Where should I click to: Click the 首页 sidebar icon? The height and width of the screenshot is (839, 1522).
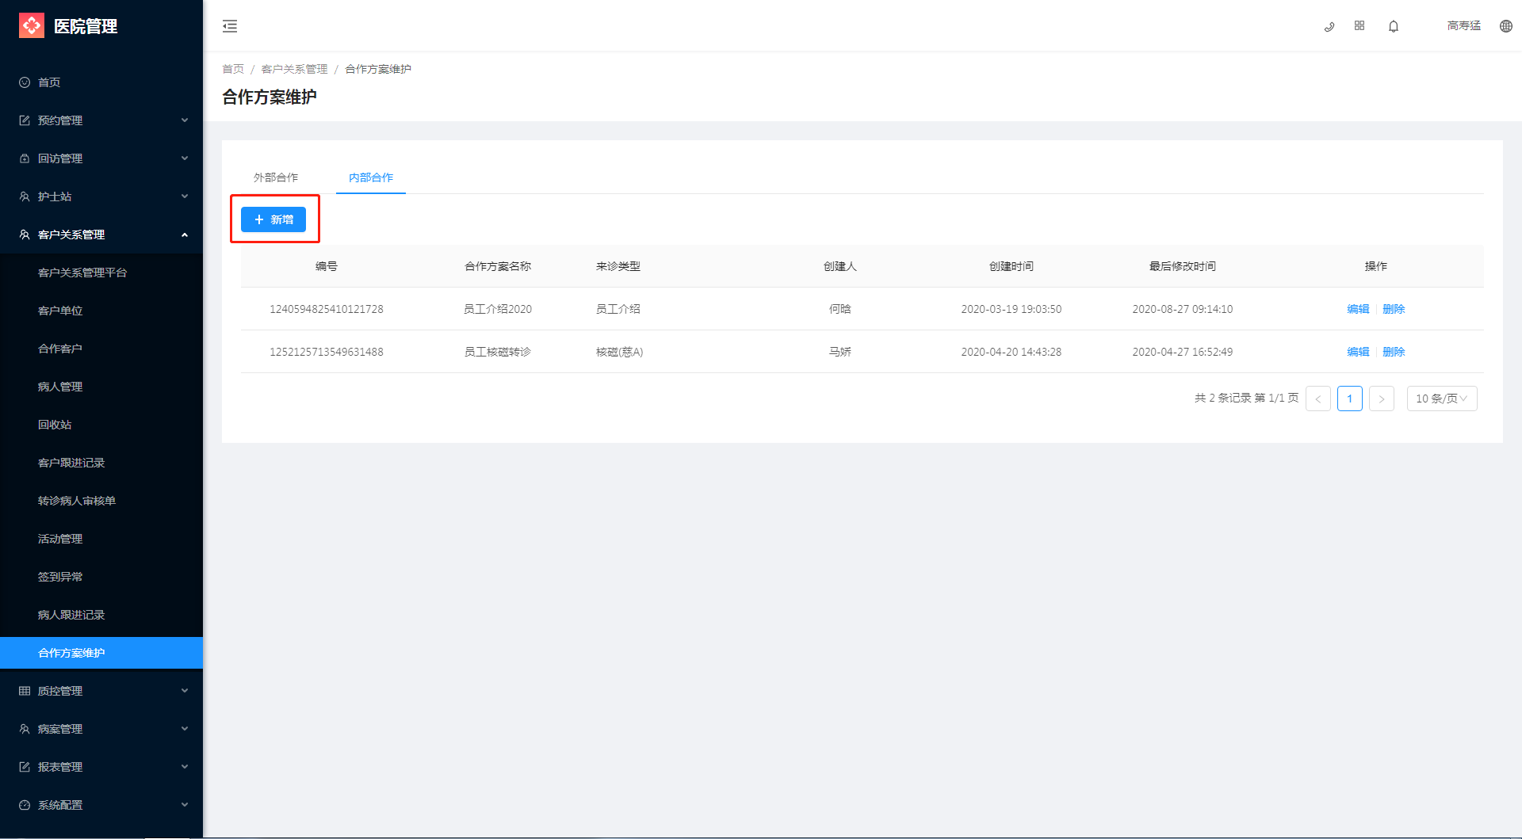coord(25,82)
